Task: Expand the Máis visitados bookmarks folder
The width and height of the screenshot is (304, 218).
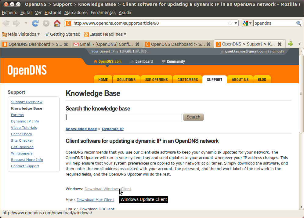Action: point(21,34)
